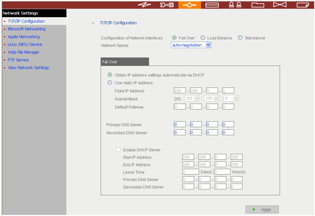Viewport: 315px width, 216px height.
Task: Open User Management two-people icon
Action: [235, 5]
